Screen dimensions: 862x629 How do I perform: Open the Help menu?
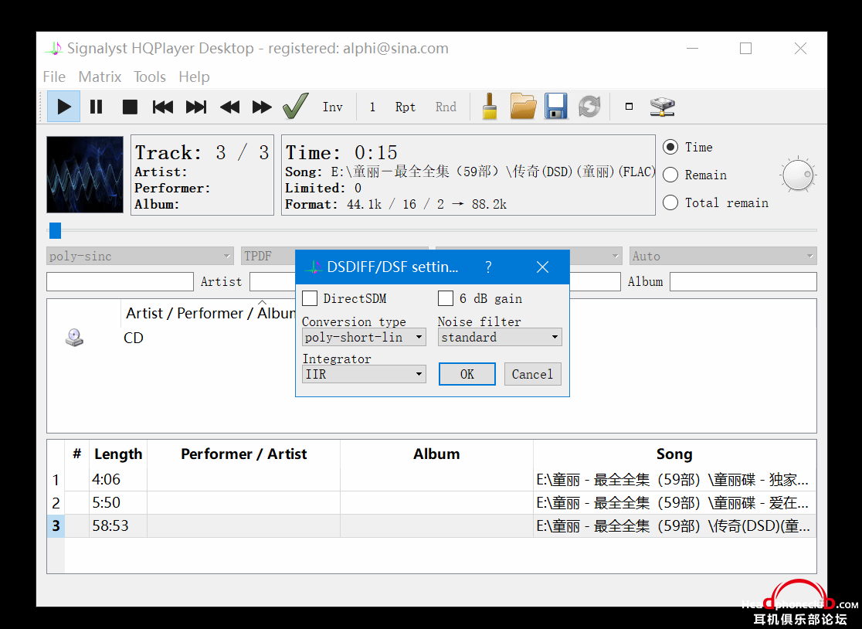pyautogui.click(x=194, y=77)
